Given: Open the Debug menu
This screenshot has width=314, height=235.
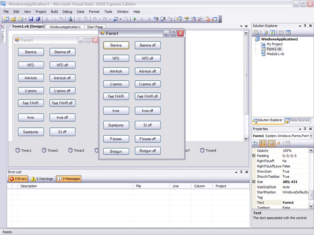Looking at the screenshot, I should point(67,12).
